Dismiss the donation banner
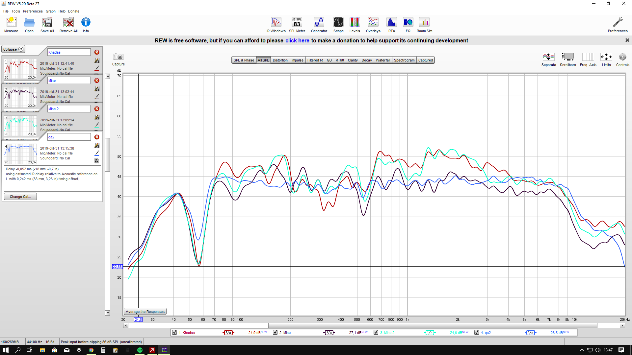 point(627,40)
